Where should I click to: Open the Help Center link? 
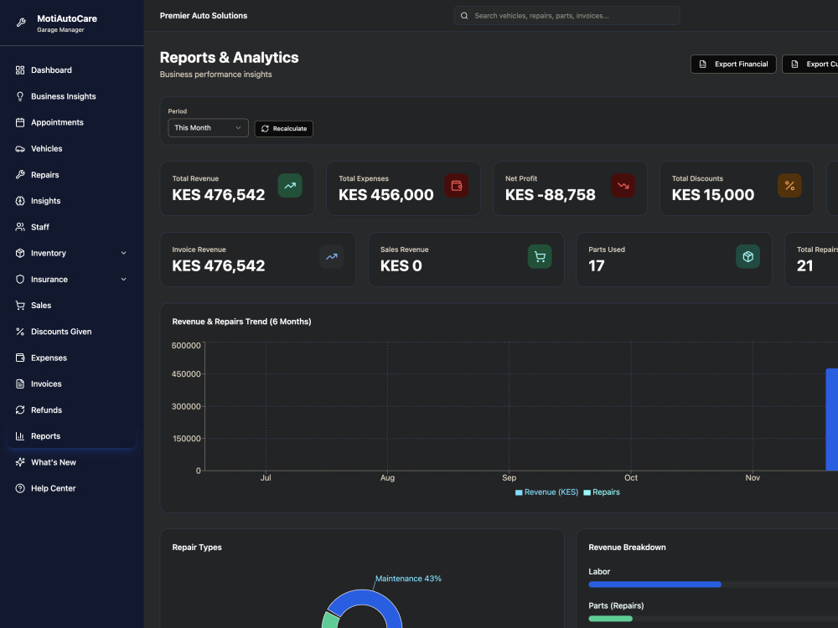click(x=71, y=489)
